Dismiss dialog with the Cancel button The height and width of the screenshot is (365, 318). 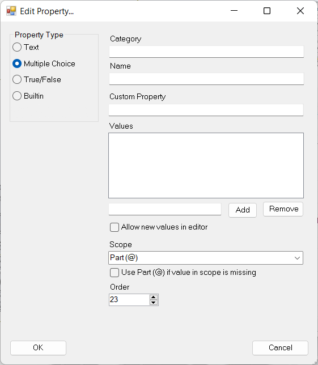(280, 348)
